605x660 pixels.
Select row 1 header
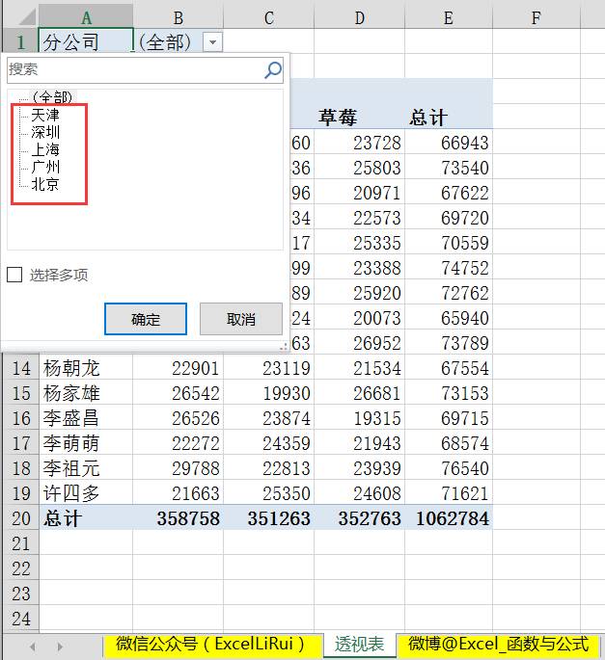21,41
